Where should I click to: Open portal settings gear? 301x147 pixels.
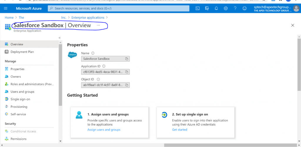click(226, 9)
